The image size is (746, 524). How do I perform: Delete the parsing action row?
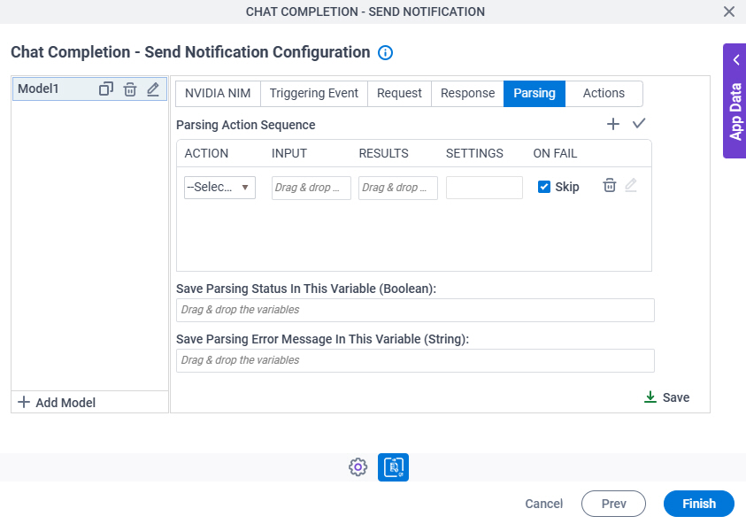point(610,185)
